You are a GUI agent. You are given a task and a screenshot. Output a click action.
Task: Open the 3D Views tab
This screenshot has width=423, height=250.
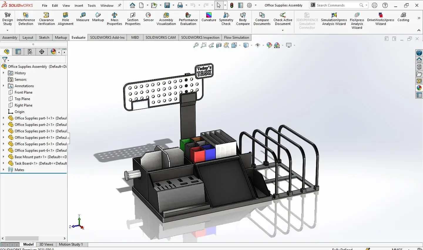coord(46,244)
